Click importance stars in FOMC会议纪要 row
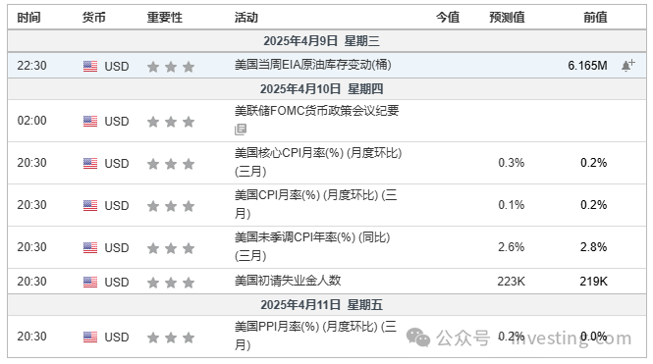 tap(171, 122)
